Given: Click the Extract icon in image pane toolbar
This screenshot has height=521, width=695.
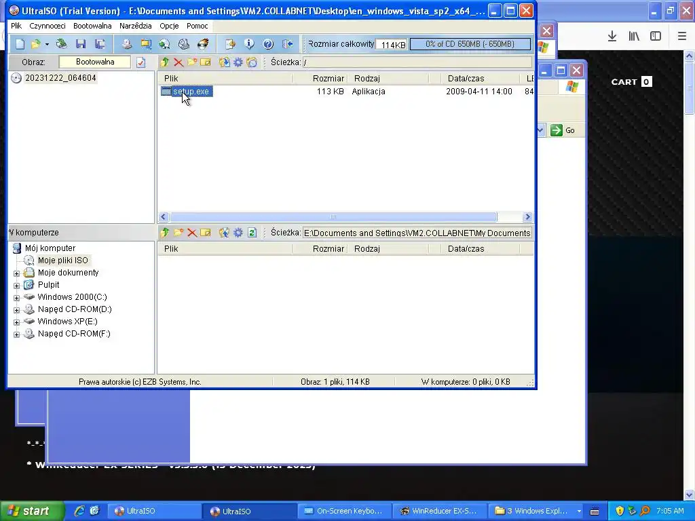Looking at the screenshot, I should [225, 62].
